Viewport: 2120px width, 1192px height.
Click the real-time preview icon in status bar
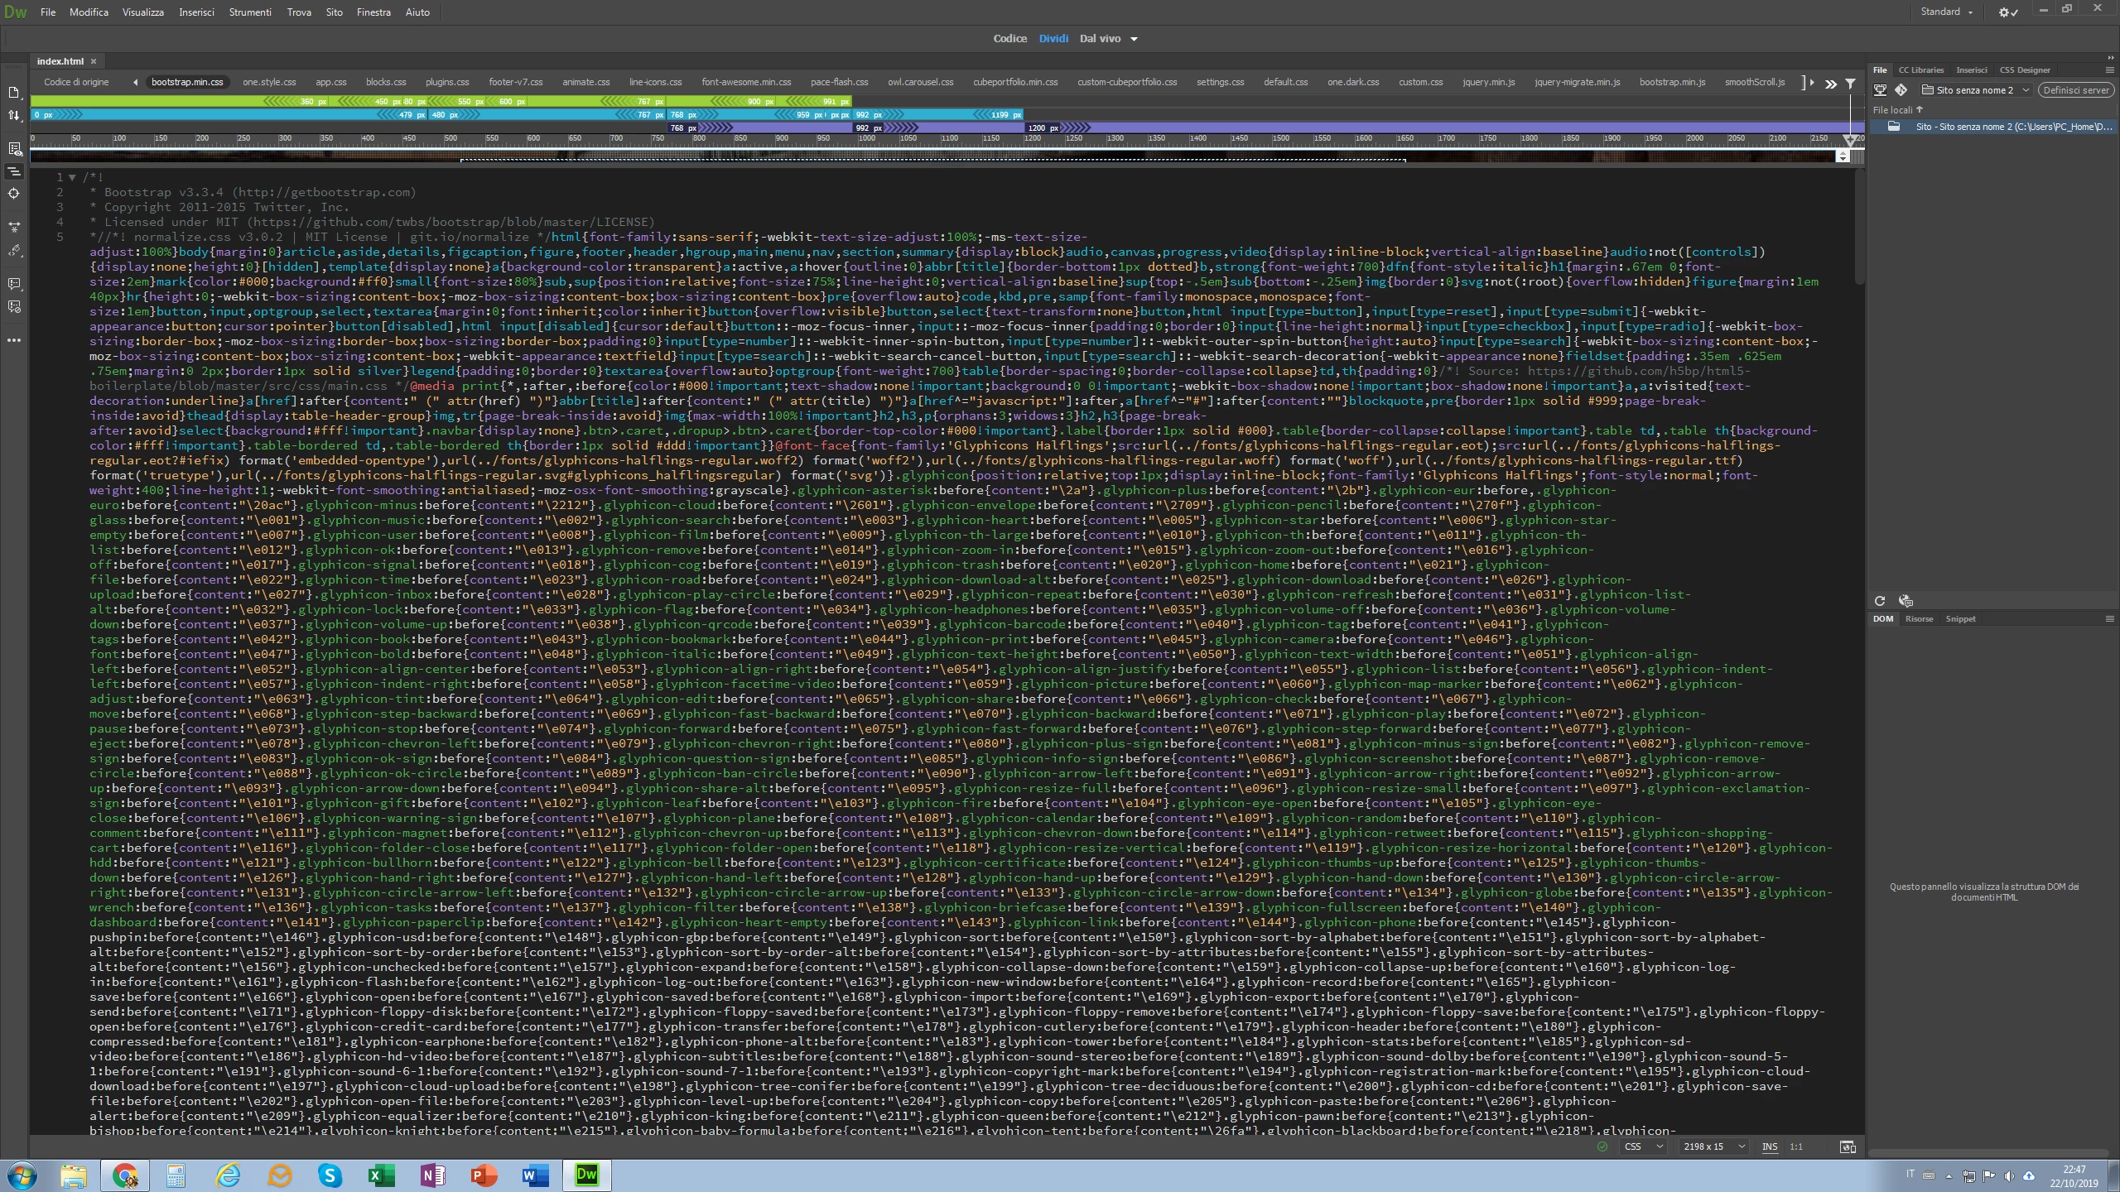[1847, 1146]
